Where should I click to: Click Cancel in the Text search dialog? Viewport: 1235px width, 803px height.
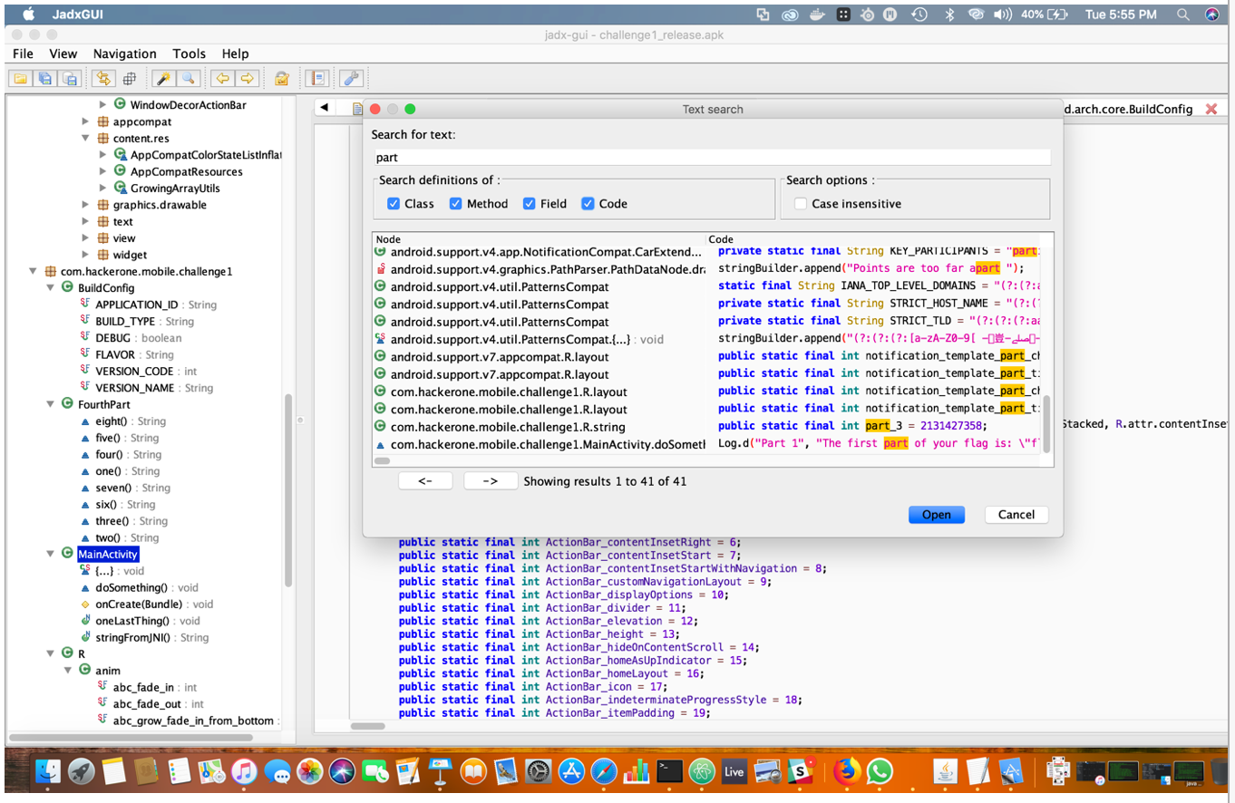(1016, 515)
